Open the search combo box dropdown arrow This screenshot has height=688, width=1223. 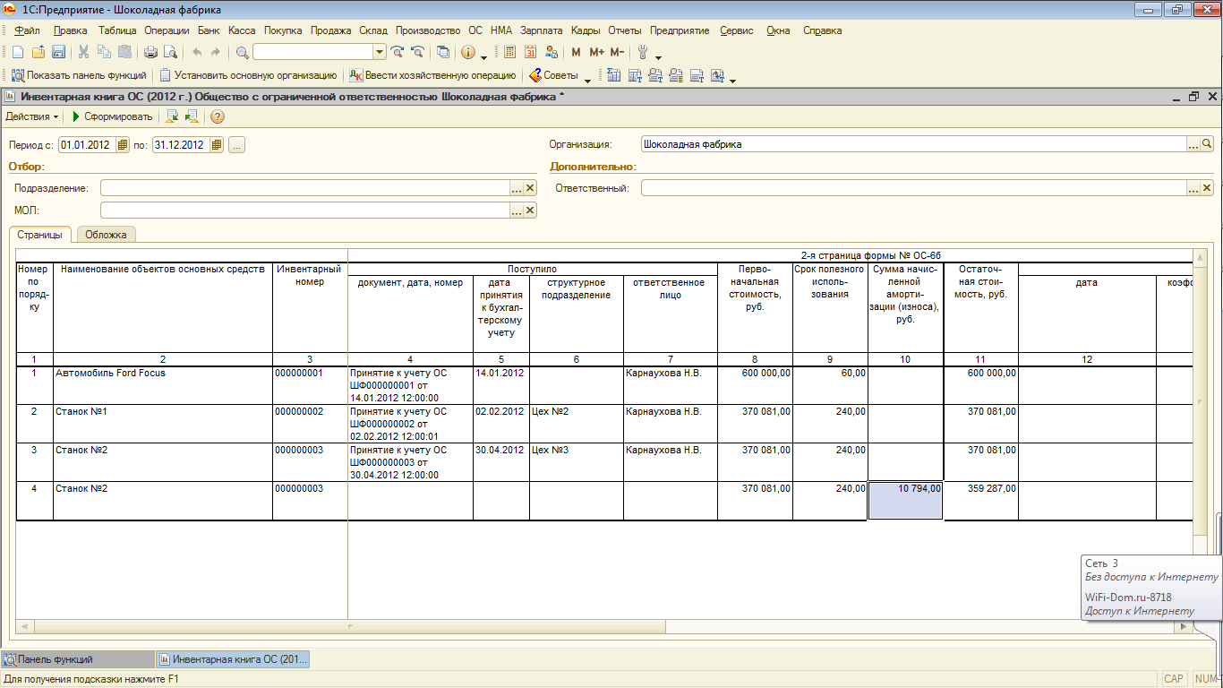[380, 52]
